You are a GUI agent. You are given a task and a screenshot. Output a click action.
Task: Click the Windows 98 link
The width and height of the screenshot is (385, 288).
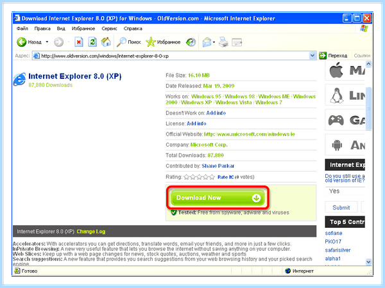click(x=239, y=97)
